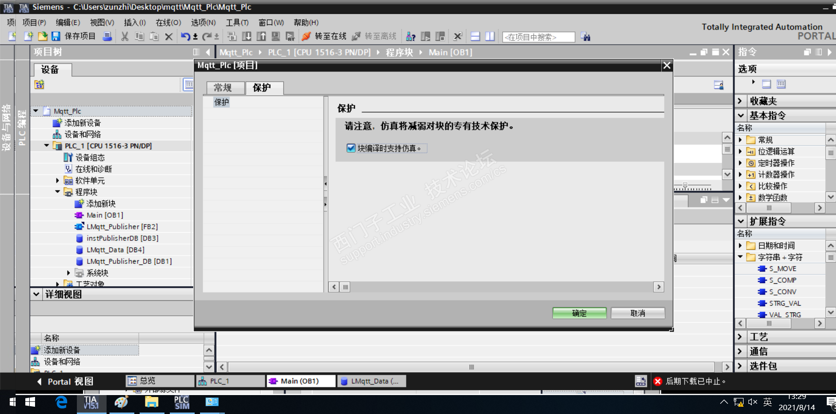Open Microsoft Edge from the taskbar
Image resolution: width=836 pixels, height=414 pixels.
tap(61, 402)
